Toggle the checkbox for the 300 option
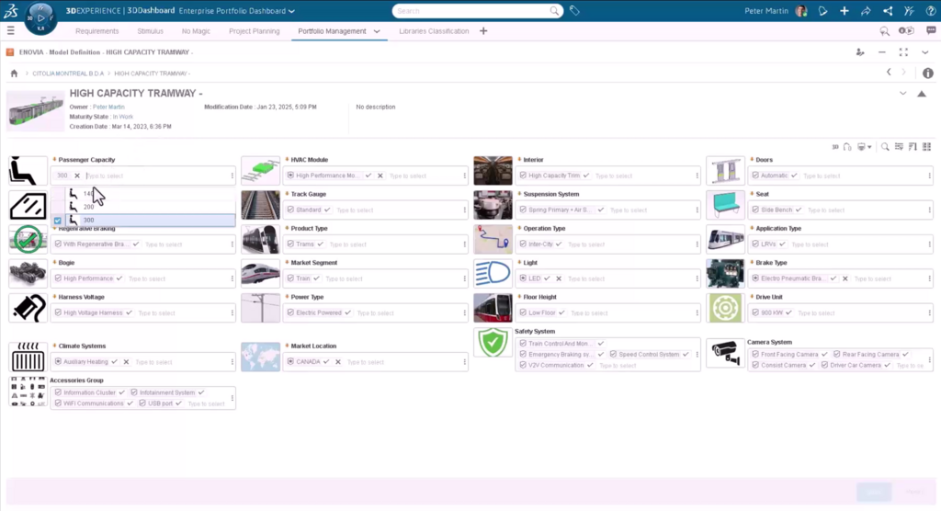 coord(58,221)
